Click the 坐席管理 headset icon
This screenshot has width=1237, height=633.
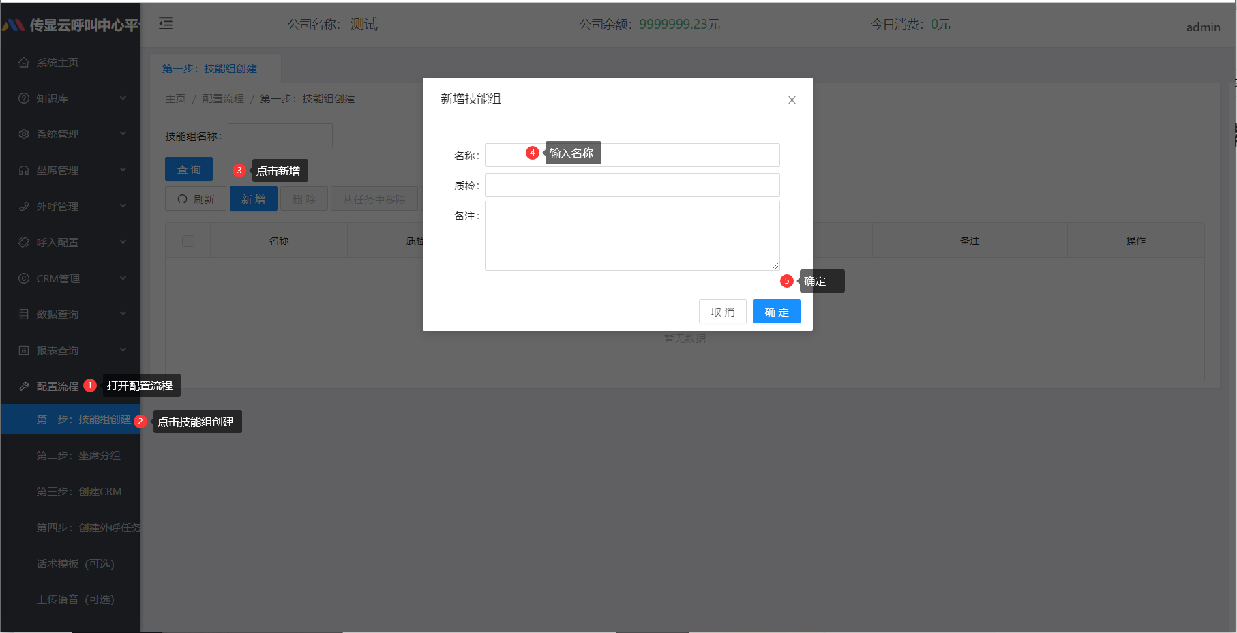click(23, 170)
